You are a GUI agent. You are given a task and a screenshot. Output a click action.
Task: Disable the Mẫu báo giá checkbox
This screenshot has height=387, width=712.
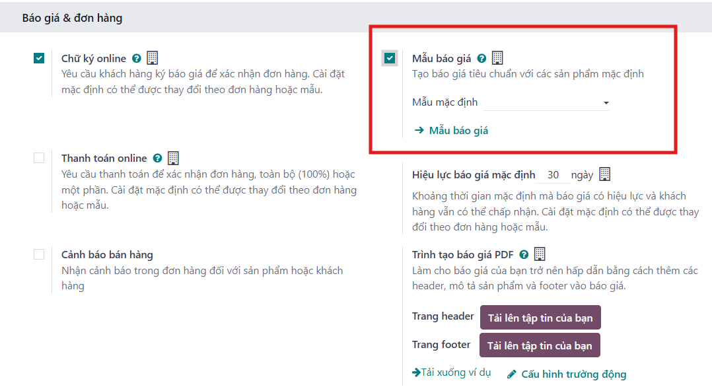tap(390, 58)
